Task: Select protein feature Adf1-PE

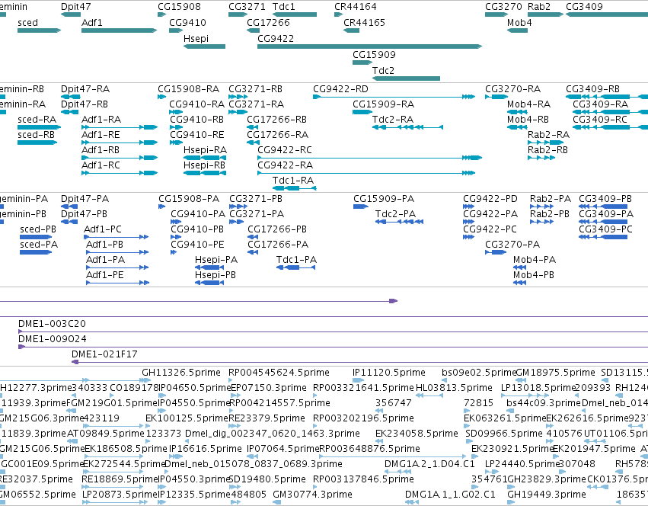Action: (117, 283)
